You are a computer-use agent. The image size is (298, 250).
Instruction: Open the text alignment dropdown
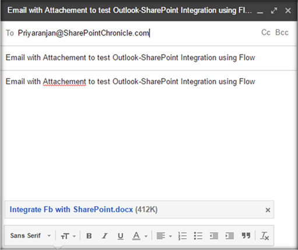point(164,236)
